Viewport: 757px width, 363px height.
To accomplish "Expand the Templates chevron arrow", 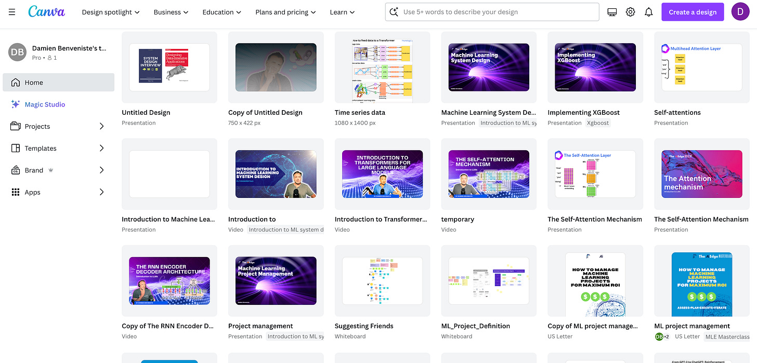I will (x=102, y=148).
